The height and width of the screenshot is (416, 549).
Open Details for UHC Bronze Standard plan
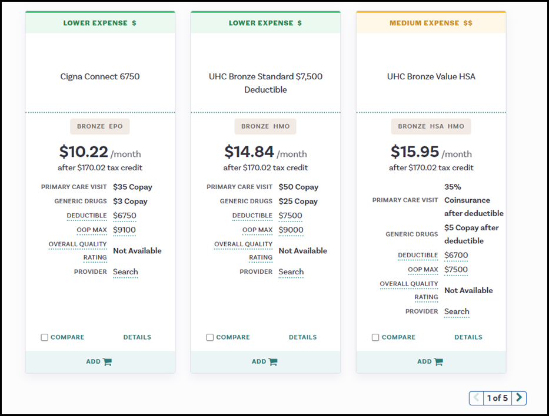(x=302, y=337)
